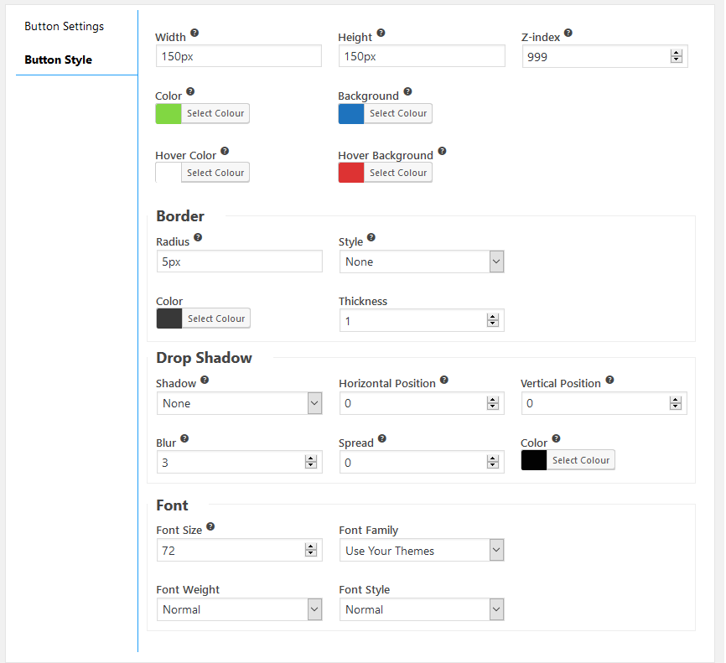Image resolution: width=726 pixels, height=663 pixels.
Task: Click the red Hover Background swatch
Action: (x=351, y=173)
